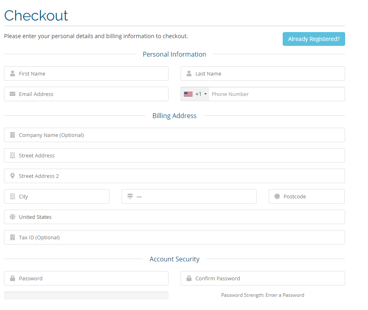Click the certificate badge icon beside Postcode
The height and width of the screenshot is (310, 368).
277,196
